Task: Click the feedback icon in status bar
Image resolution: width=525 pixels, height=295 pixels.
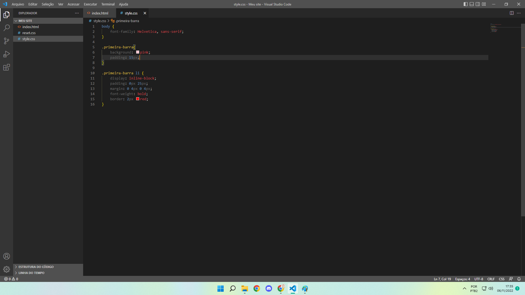Action: 511,279
